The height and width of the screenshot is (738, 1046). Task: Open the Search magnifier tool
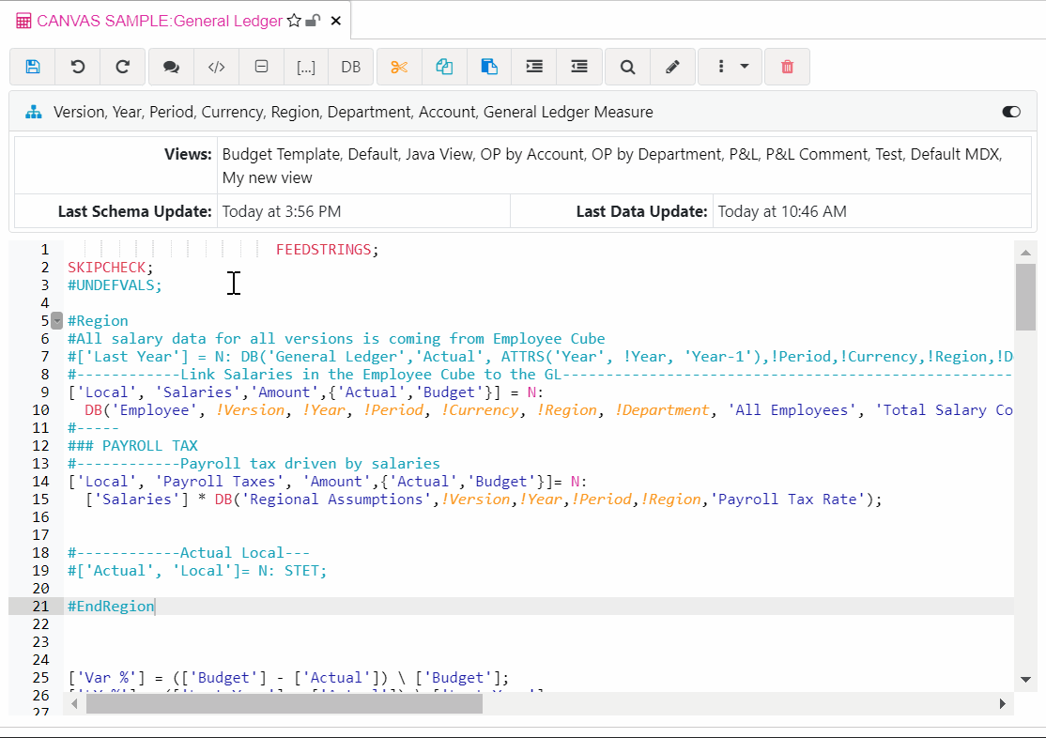628,67
